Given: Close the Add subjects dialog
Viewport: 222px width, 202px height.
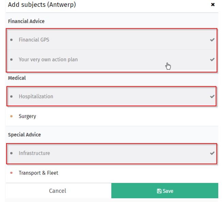Looking at the screenshot, I should 213,4.
